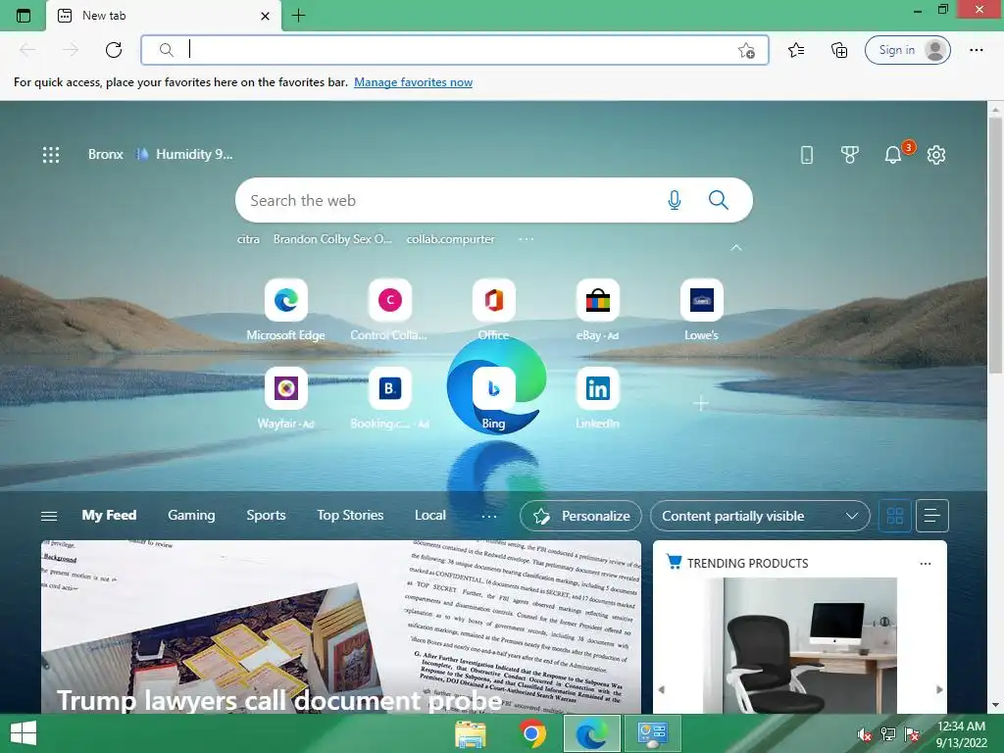Open the Lowe's quick link
This screenshot has height=753, width=1004.
(701, 309)
